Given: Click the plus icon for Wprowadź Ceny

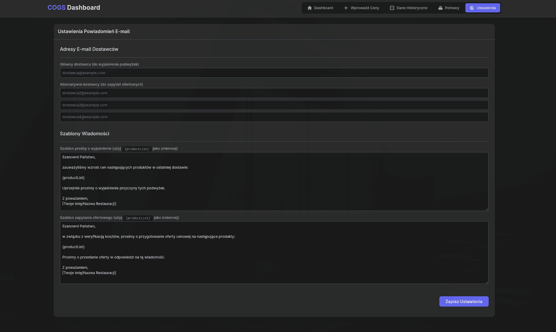Looking at the screenshot, I should [x=346, y=8].
